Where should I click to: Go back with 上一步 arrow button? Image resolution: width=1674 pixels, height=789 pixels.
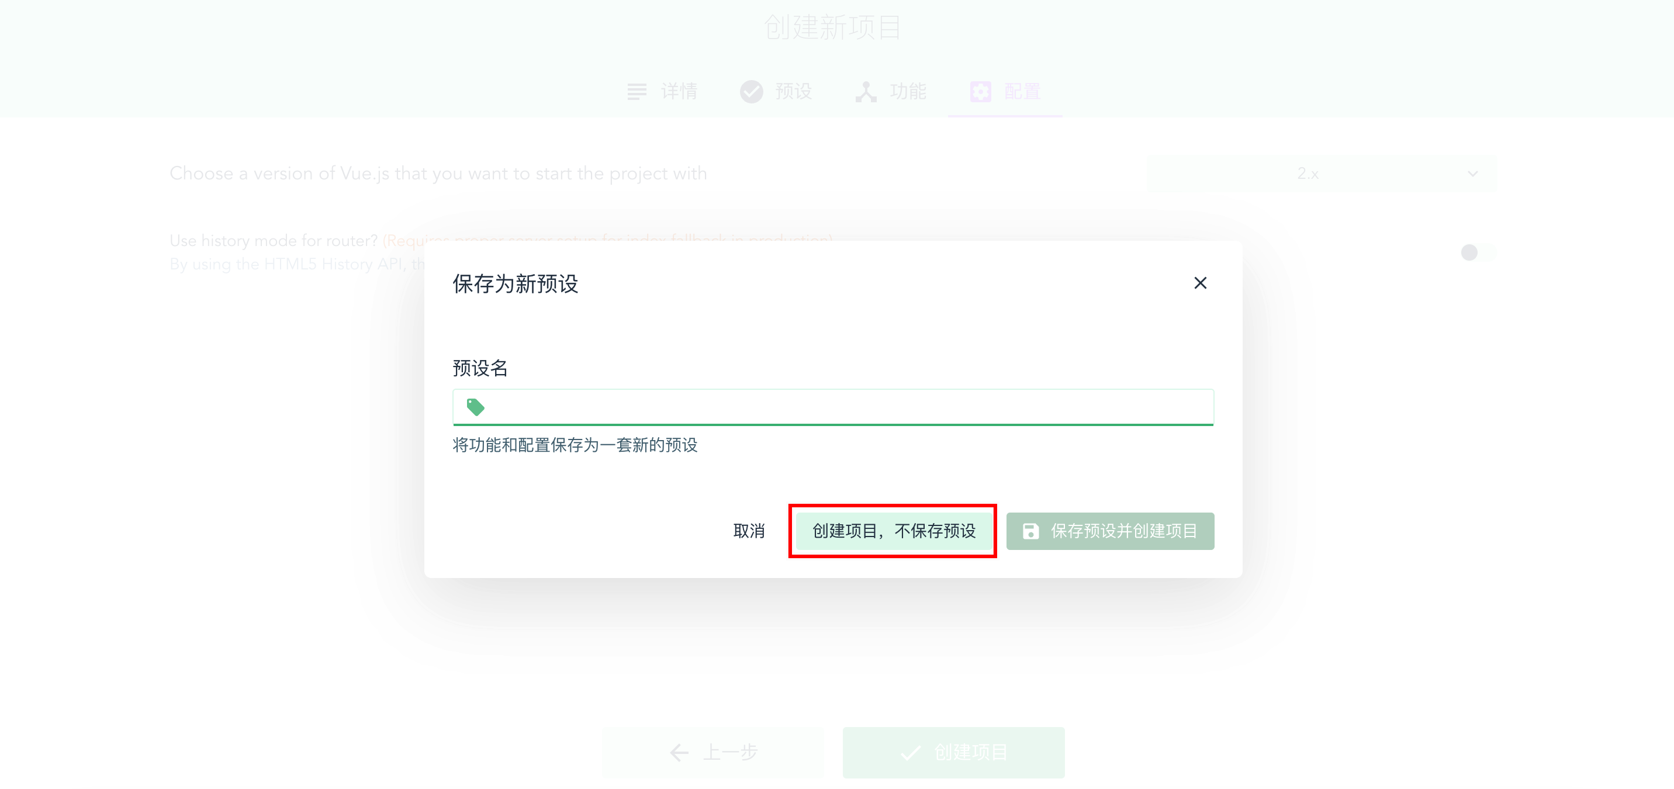(713, 752)
